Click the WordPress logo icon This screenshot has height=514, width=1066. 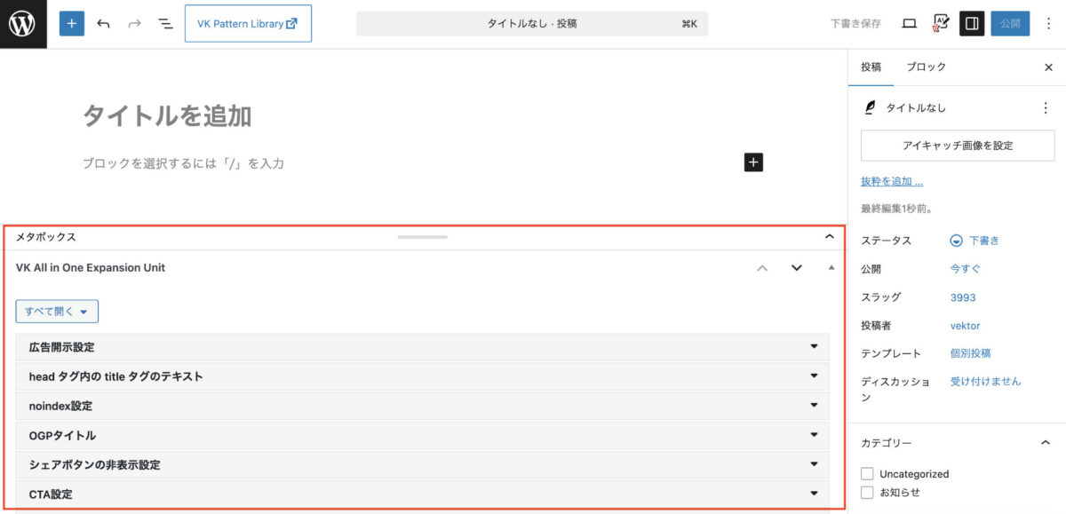click(x=23, y=24)
